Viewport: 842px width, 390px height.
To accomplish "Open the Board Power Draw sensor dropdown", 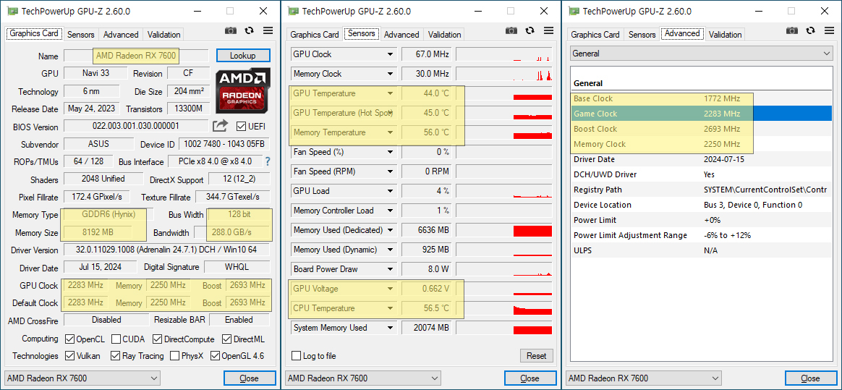I will (391, 269).
